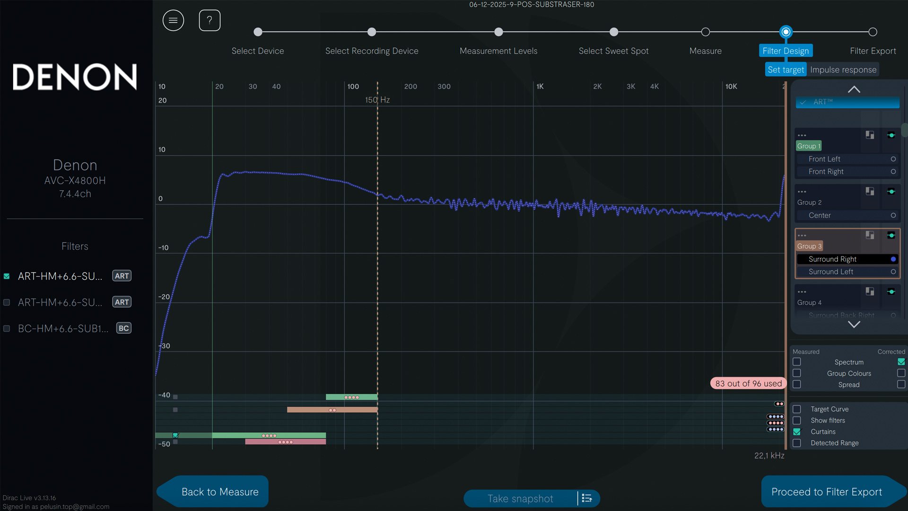908x511 pixels.
Task: Go to the Measure step
Action: [705, 32]
